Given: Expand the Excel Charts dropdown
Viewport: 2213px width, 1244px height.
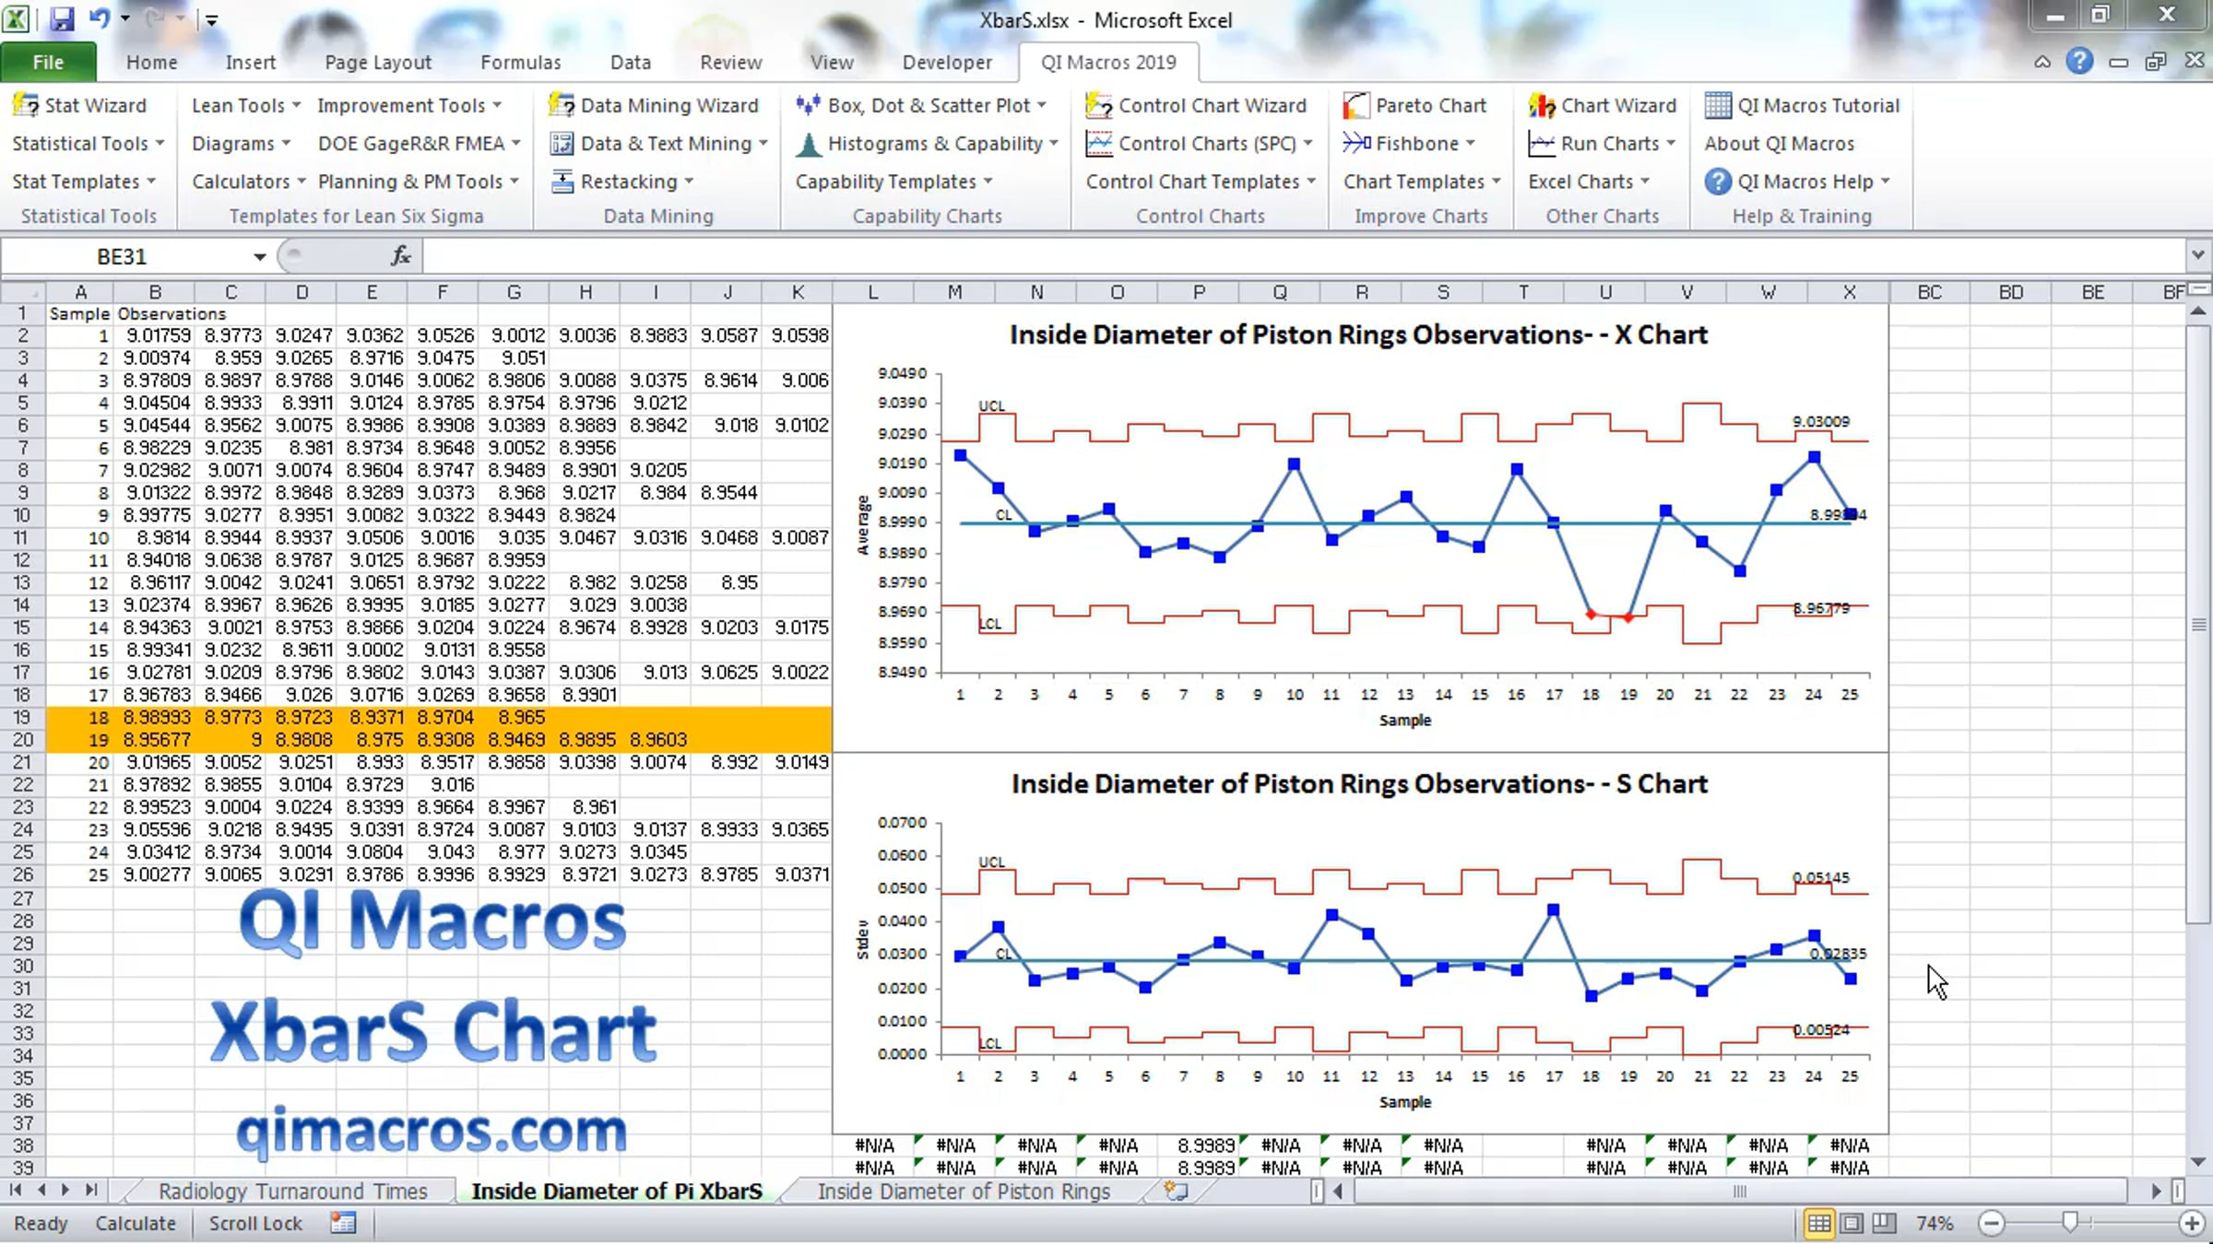Looking at the screenshot, I should point(1589,182).
